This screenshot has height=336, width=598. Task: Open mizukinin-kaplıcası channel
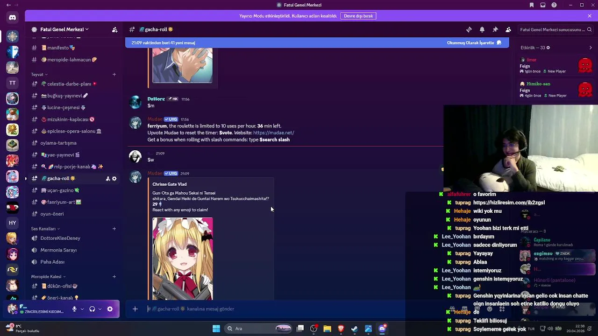74,119
